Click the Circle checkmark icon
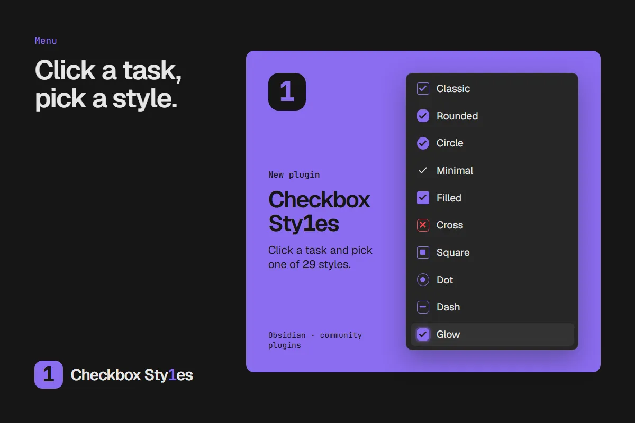The width and height of the screenshot is (635, 423). (x=423, y=143)
